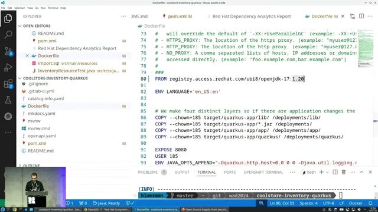Change line position via Ln 80, Col 53
The width and height of the screenshot is (378, 212).
click(x=282, y=203)
